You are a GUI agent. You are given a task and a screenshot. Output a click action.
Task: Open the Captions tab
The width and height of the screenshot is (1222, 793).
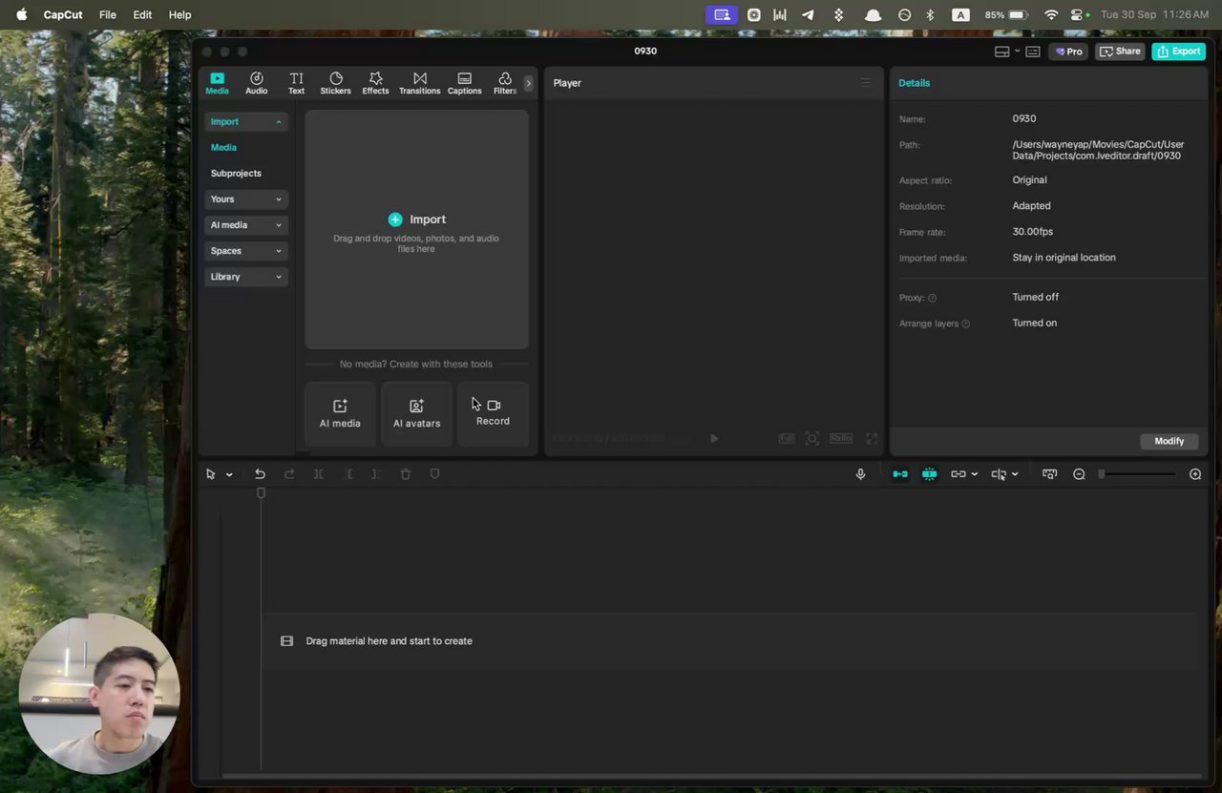(x=464, y=83)
